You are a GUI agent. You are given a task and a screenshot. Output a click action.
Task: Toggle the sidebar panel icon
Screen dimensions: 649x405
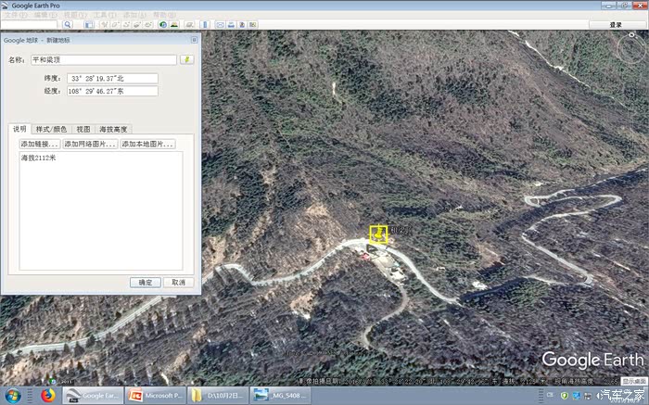click(x=89, y=24)
